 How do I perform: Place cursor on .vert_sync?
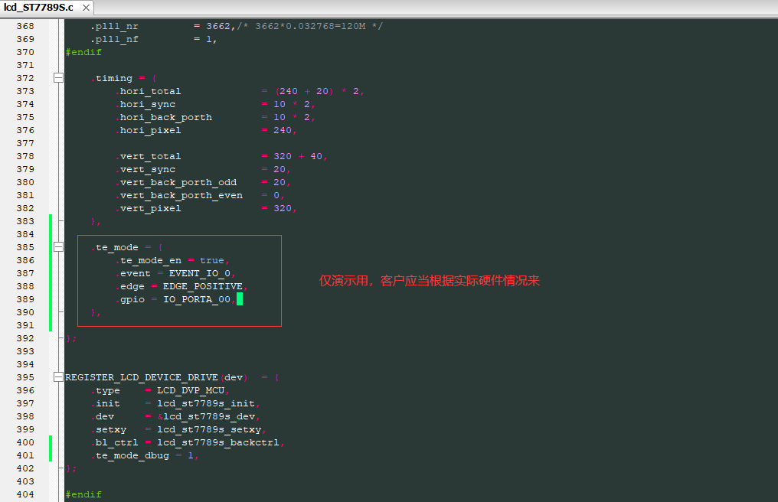click(x=145, y=169)
